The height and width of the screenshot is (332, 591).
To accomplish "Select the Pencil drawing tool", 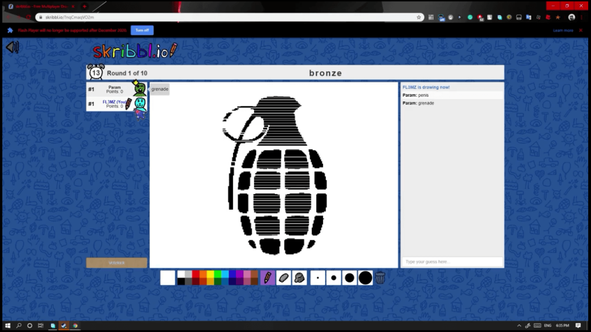I will coord(267,278).
